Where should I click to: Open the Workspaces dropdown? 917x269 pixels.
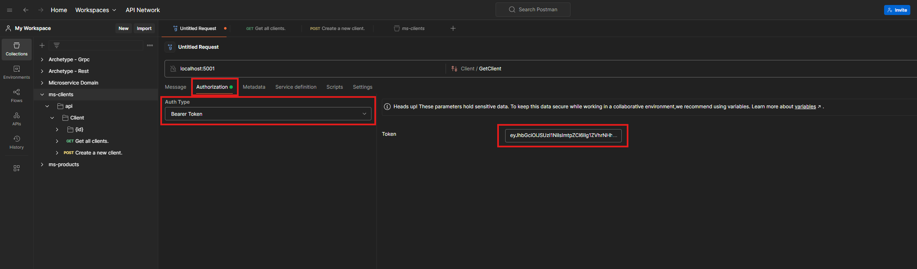(95, 10)
